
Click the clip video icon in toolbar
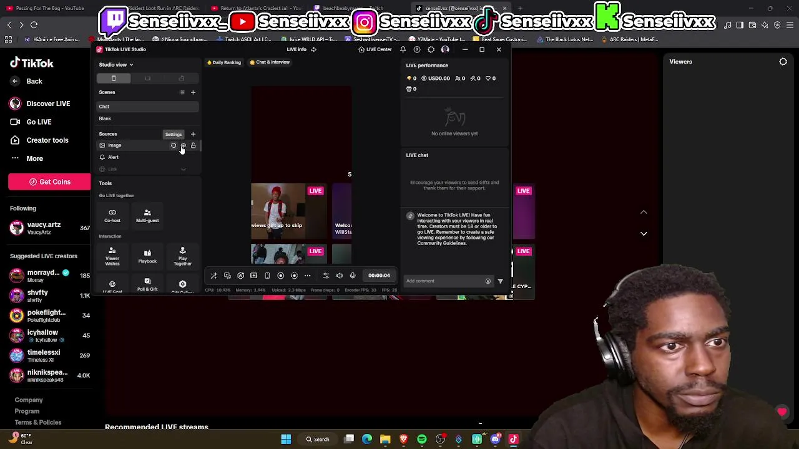pos(253,276)
